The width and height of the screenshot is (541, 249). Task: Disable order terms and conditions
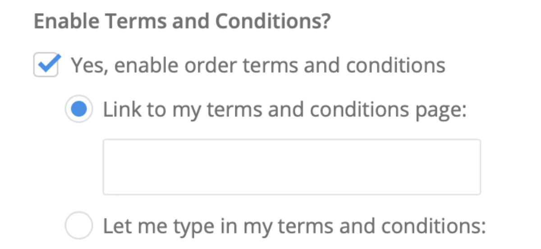point(46,65)
